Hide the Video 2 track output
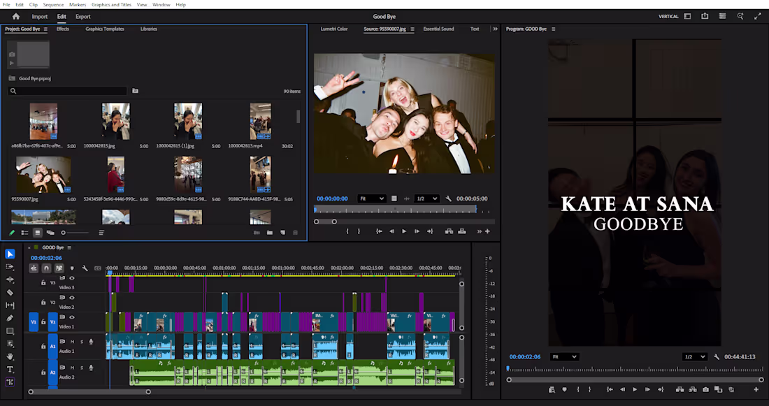Screen dimensions: 769x406 click(72, 298)
